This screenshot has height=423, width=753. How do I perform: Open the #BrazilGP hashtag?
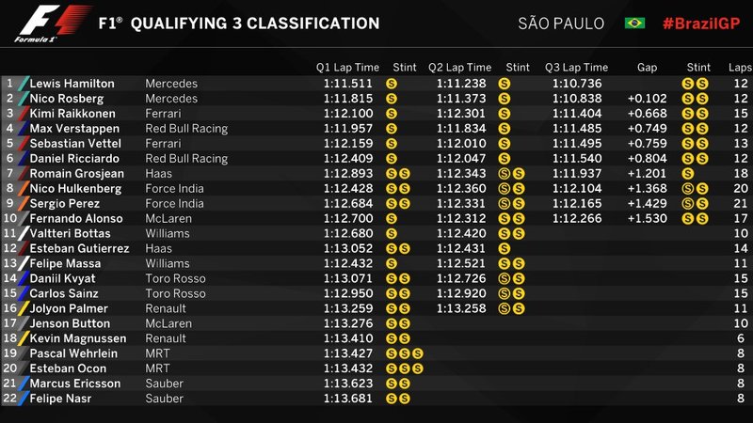[x=701, y=23]
